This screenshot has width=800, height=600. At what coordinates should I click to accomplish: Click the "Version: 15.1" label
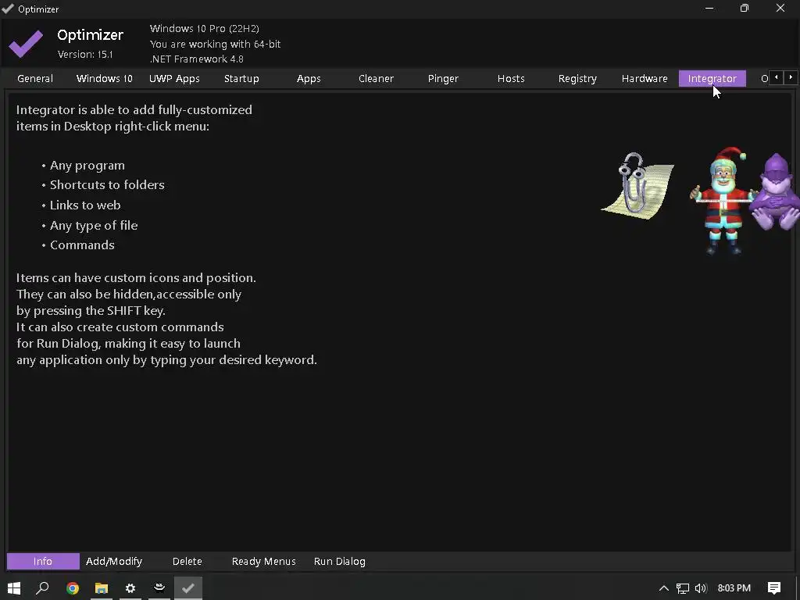click(x=85, y=54)
